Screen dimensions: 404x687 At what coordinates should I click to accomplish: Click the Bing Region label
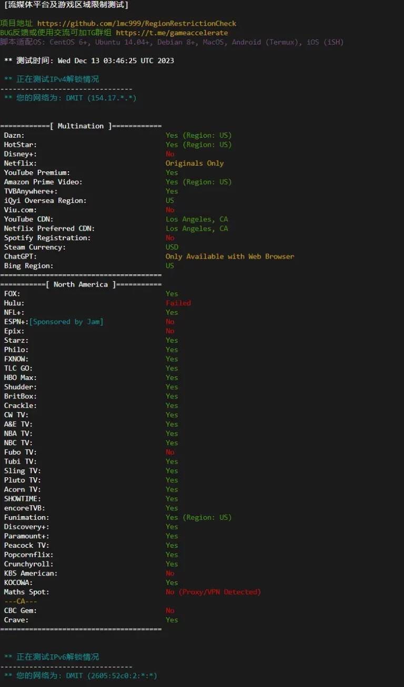coord(28,266)
